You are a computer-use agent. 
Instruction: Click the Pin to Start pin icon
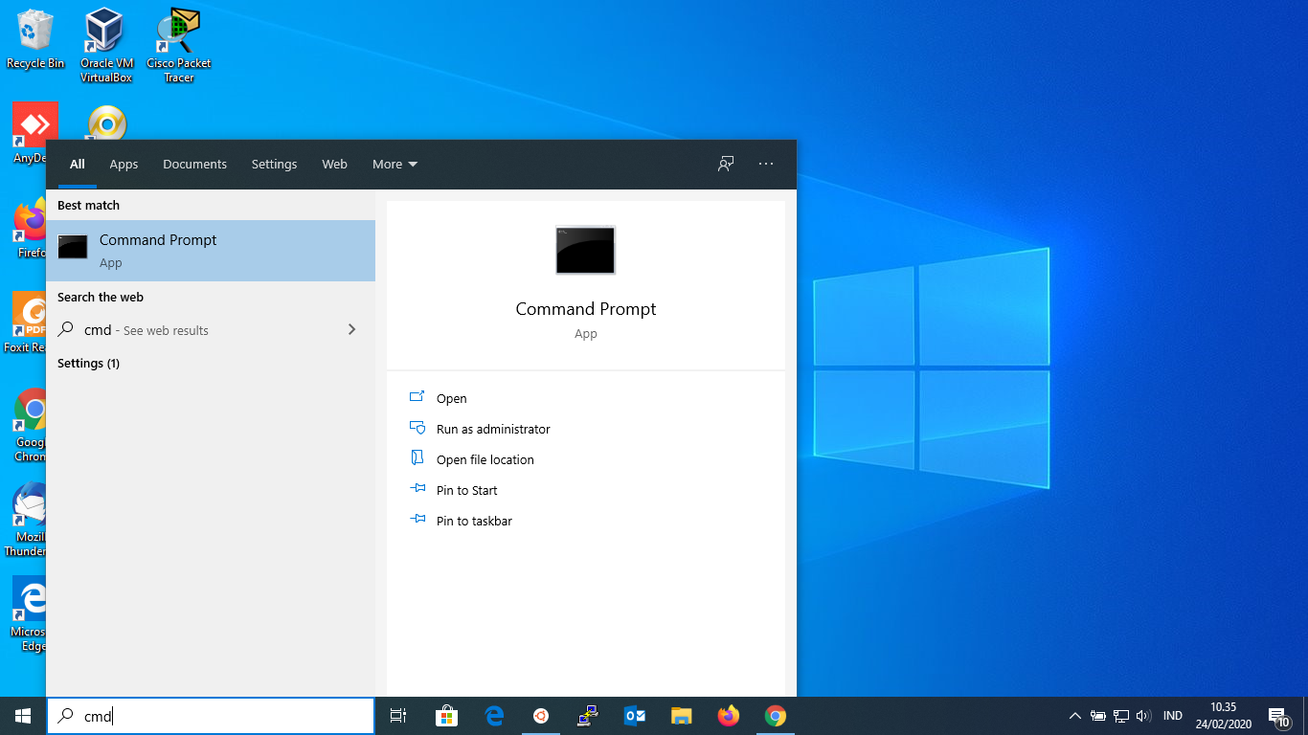coord(417,489)
